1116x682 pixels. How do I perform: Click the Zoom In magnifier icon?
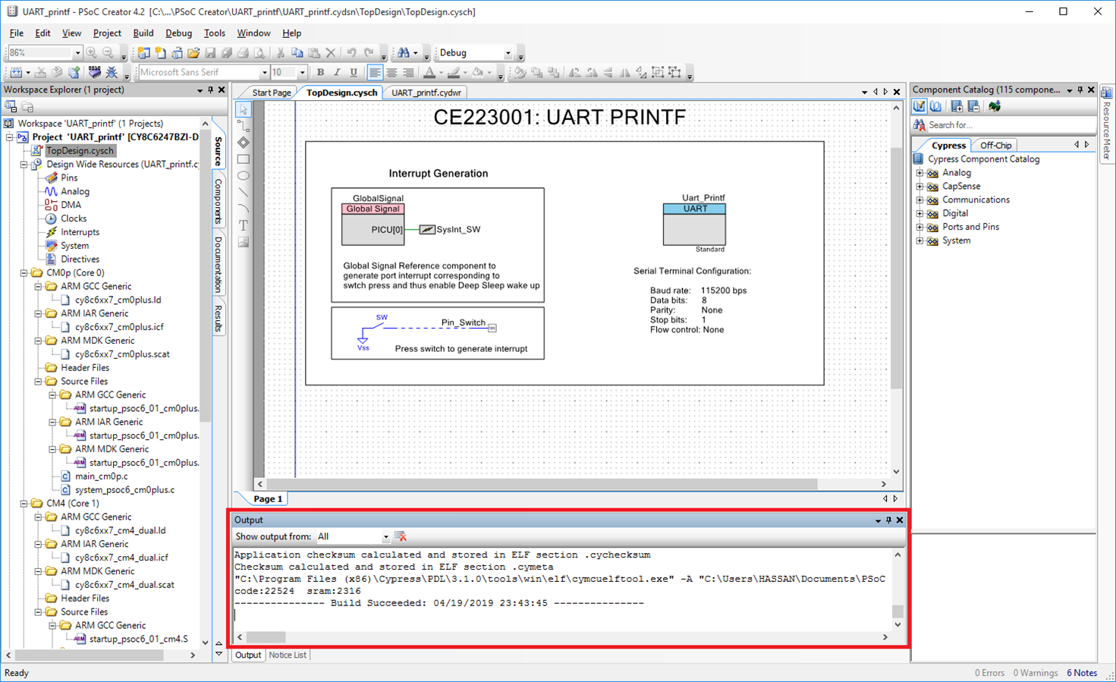(92, 53)
